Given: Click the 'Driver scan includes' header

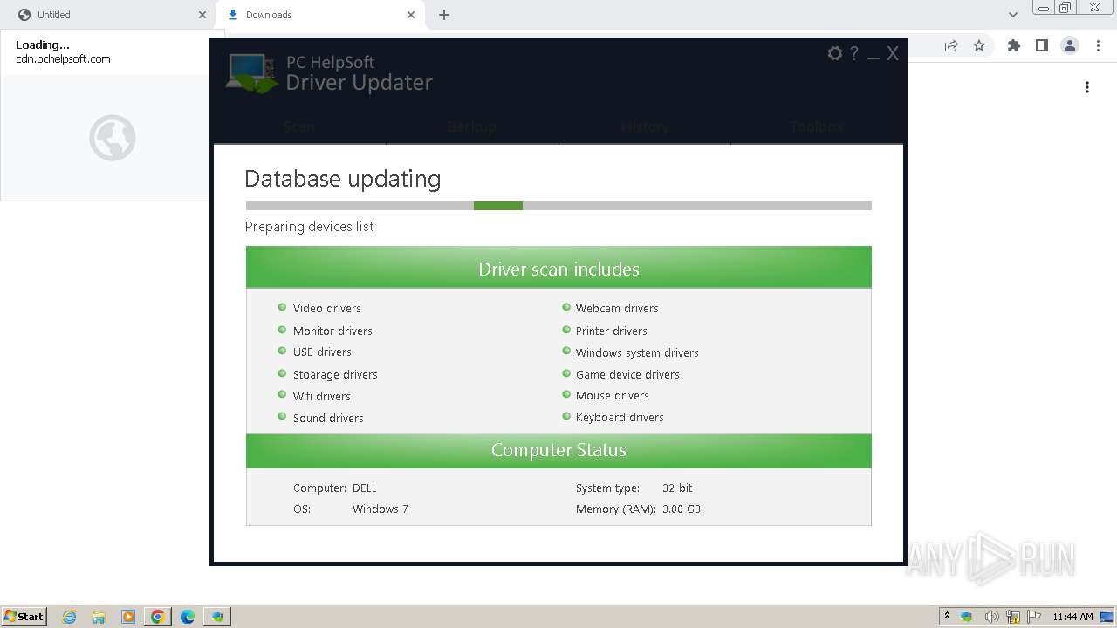Looking at the screenshot, I should pyautogui.click(x=558, y=269).
